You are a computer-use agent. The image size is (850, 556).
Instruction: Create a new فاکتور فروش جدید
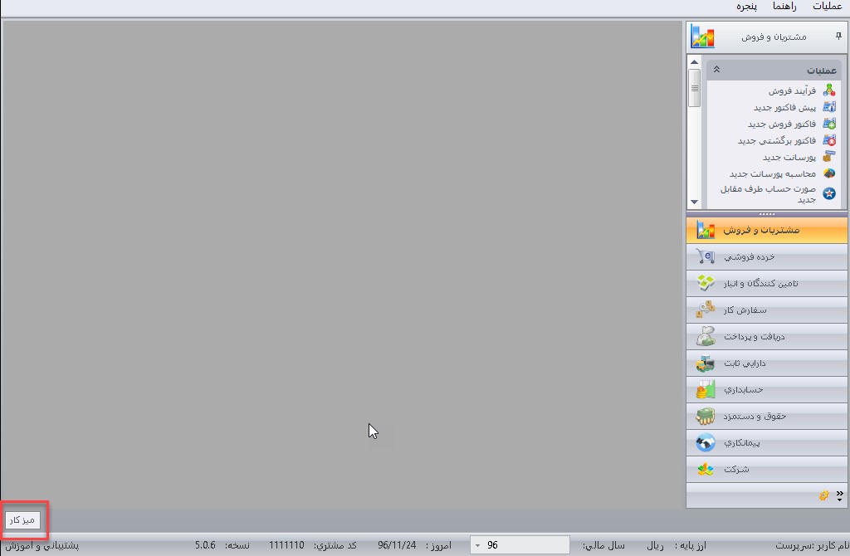coord(828,124)
